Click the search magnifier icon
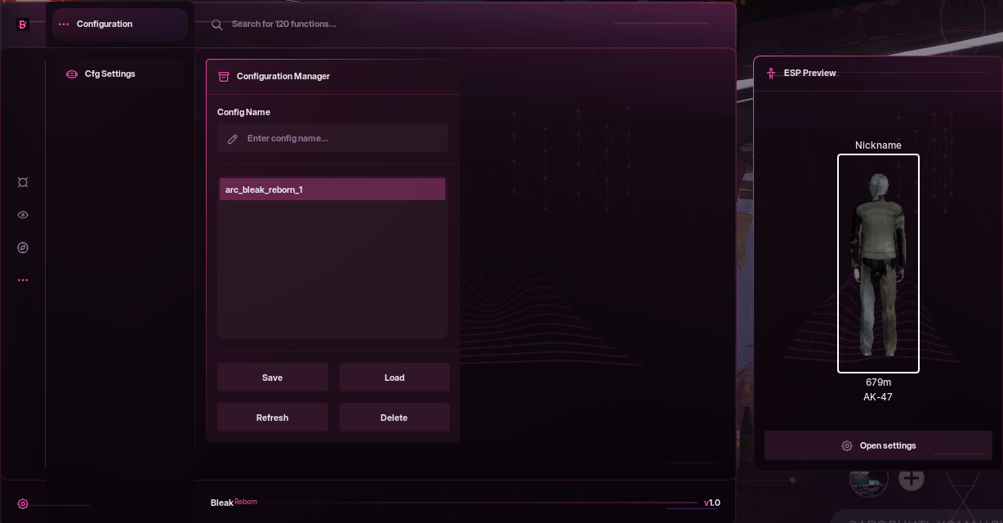The image size is (1003, 523). click(217, 25)
